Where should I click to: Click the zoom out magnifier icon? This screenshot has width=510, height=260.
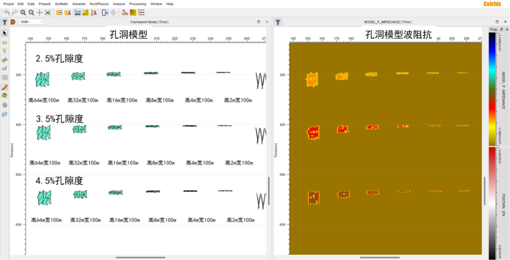(x=31, y=13)
